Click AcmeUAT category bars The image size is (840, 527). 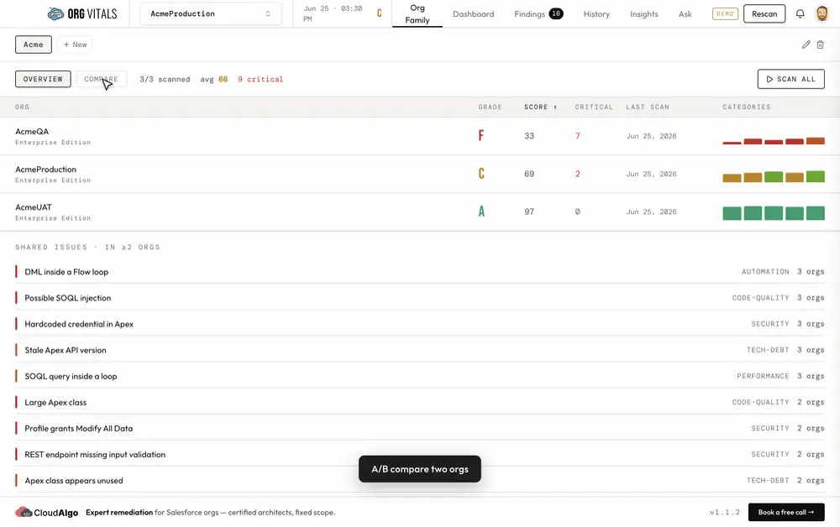[x=774, y=213]
